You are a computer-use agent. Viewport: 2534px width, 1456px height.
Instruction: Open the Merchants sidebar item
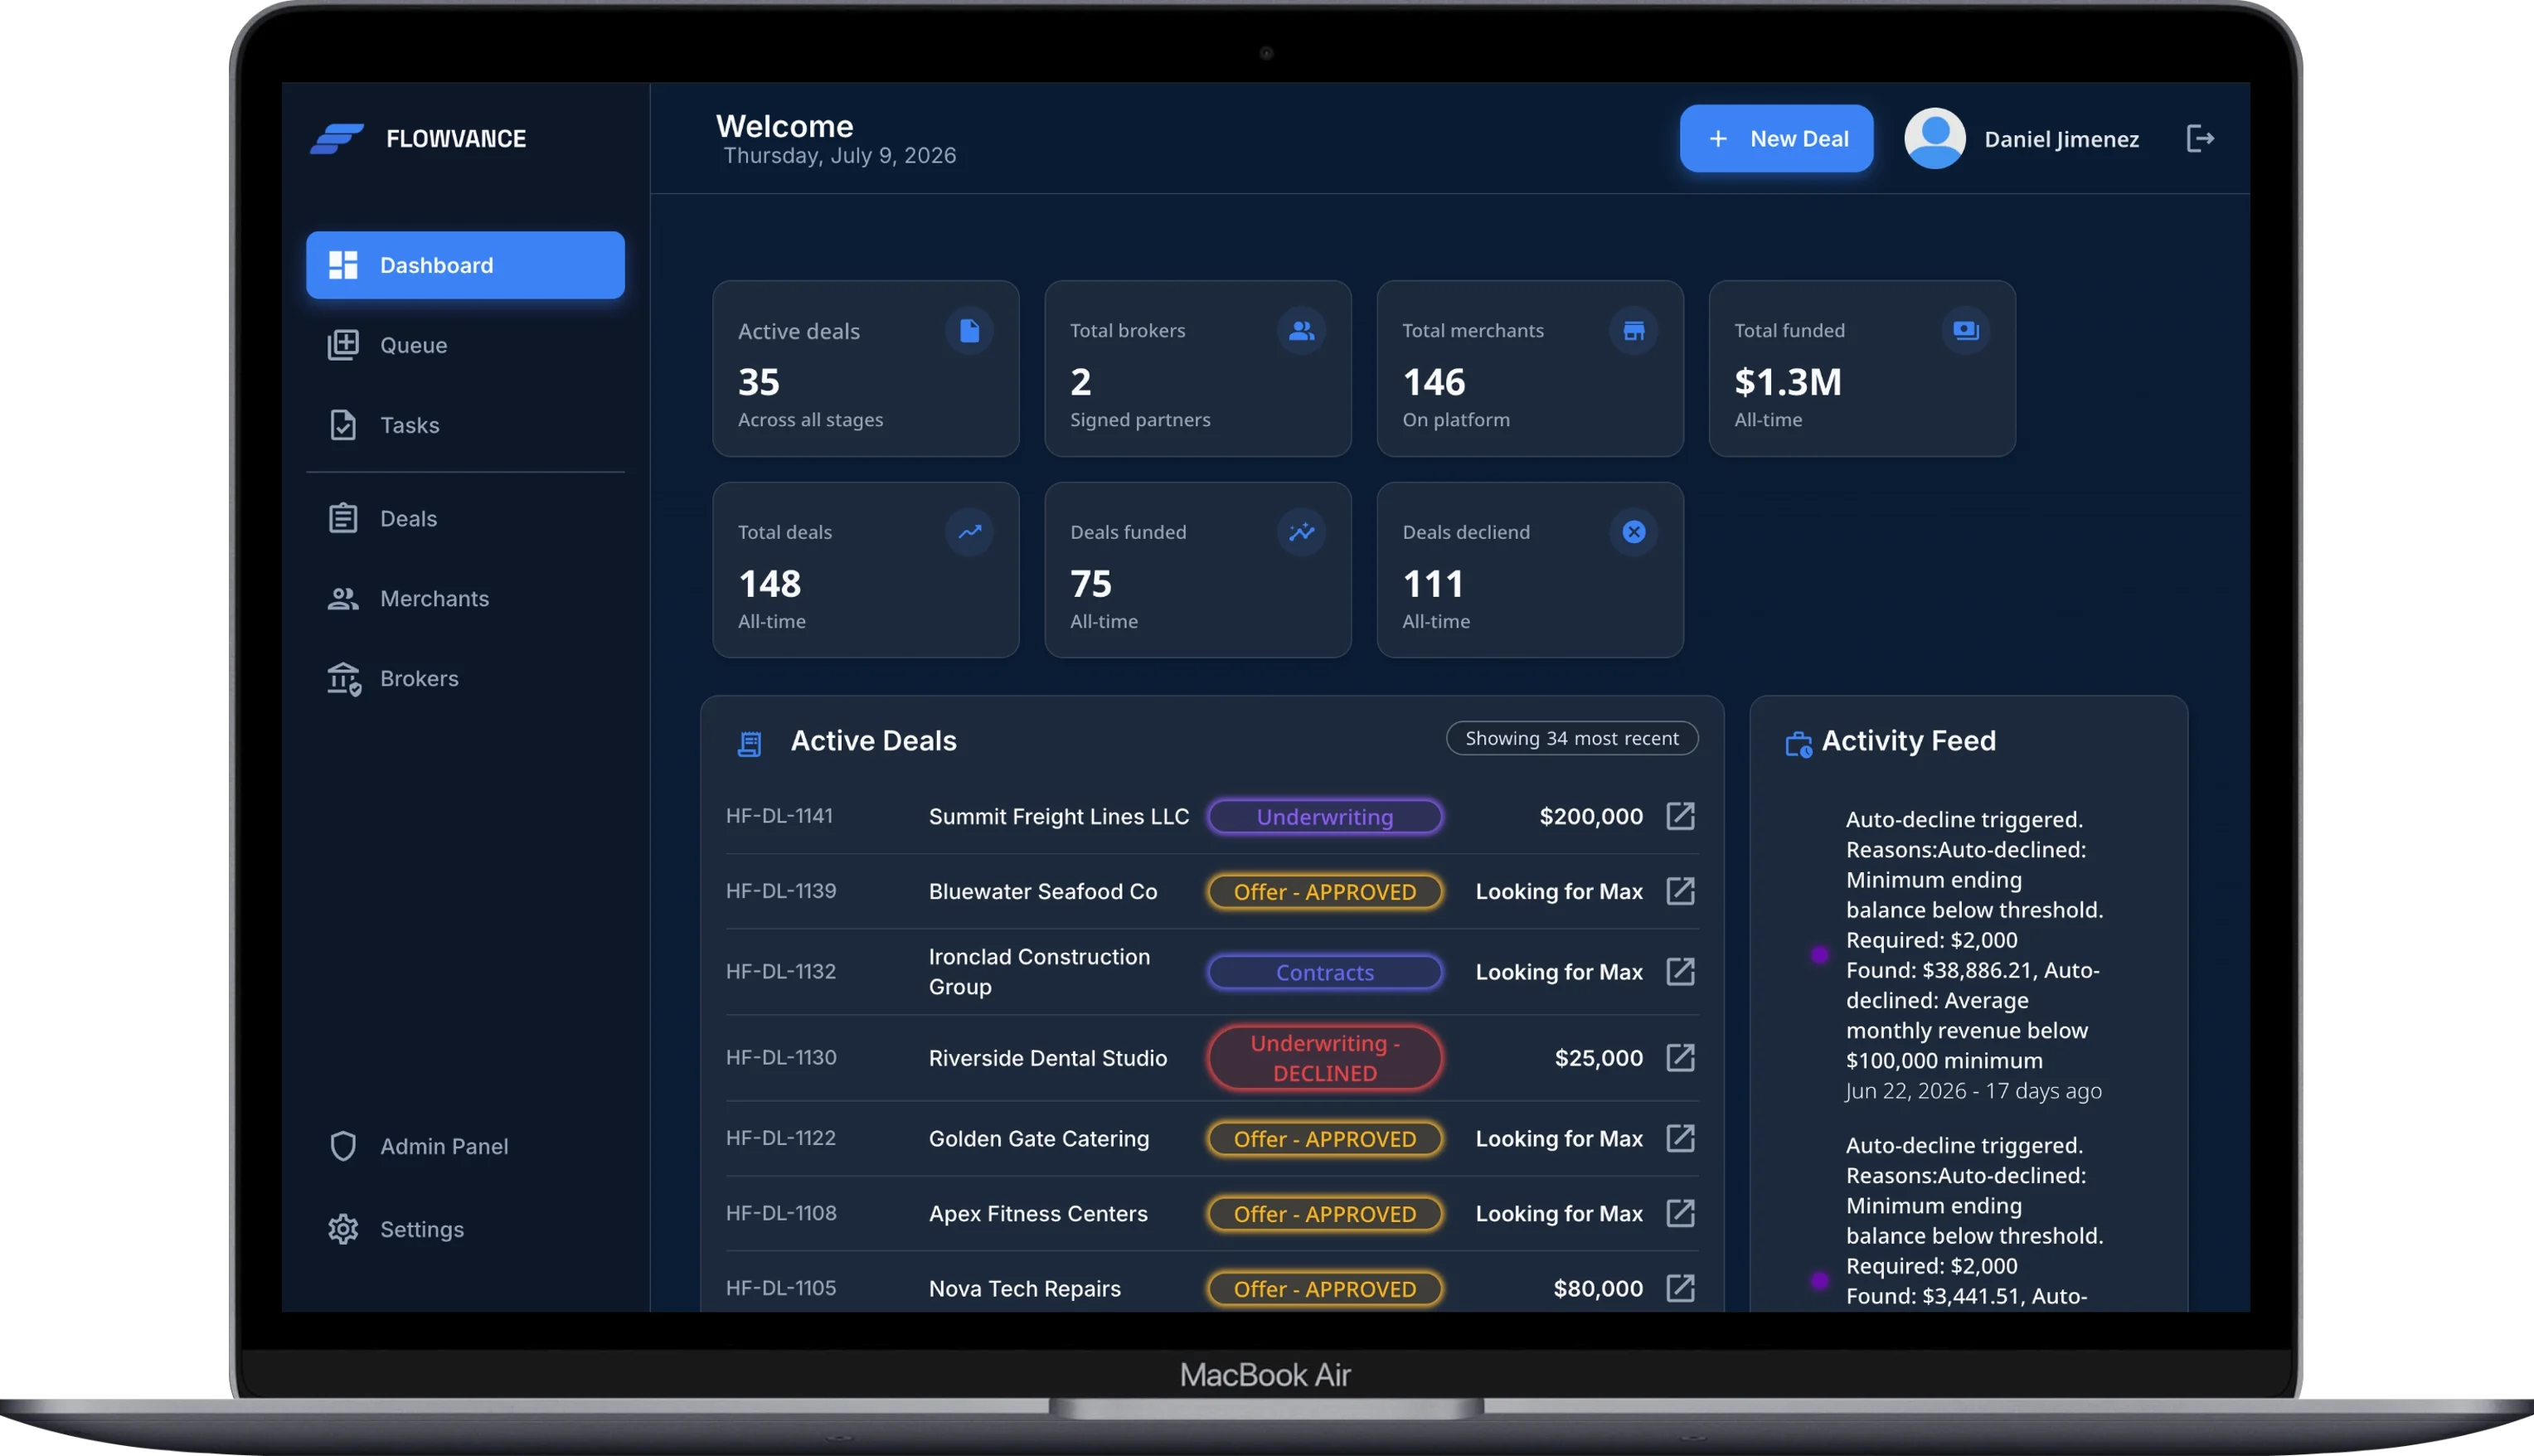[465, 598]
